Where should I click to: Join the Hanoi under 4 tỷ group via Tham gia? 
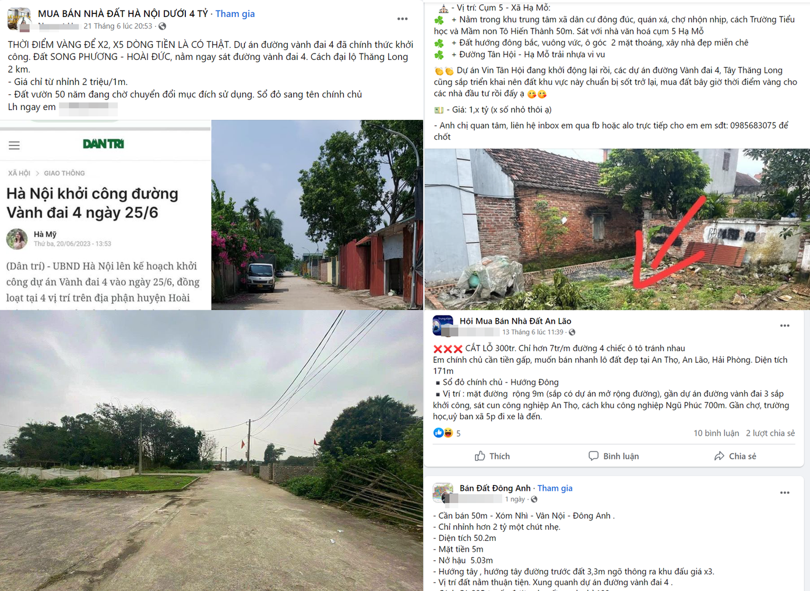[235, 13]
